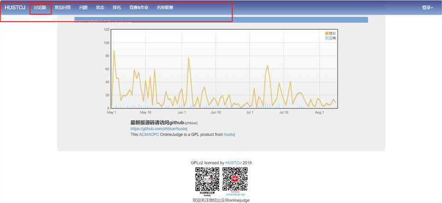View the 状态 submission status page
This screenshot has width=442, height=203.
pyautogui.click(x=100, y=8)
